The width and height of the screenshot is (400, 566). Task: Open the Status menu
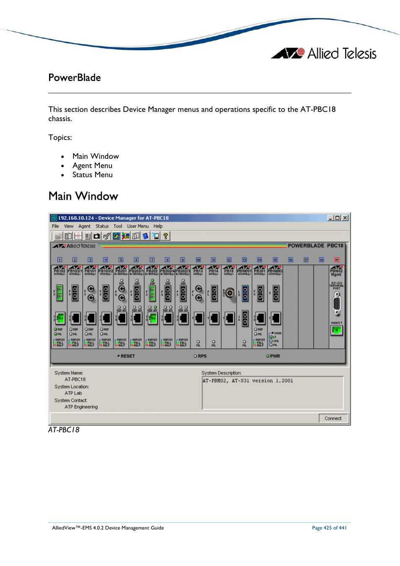pos(102,226)
